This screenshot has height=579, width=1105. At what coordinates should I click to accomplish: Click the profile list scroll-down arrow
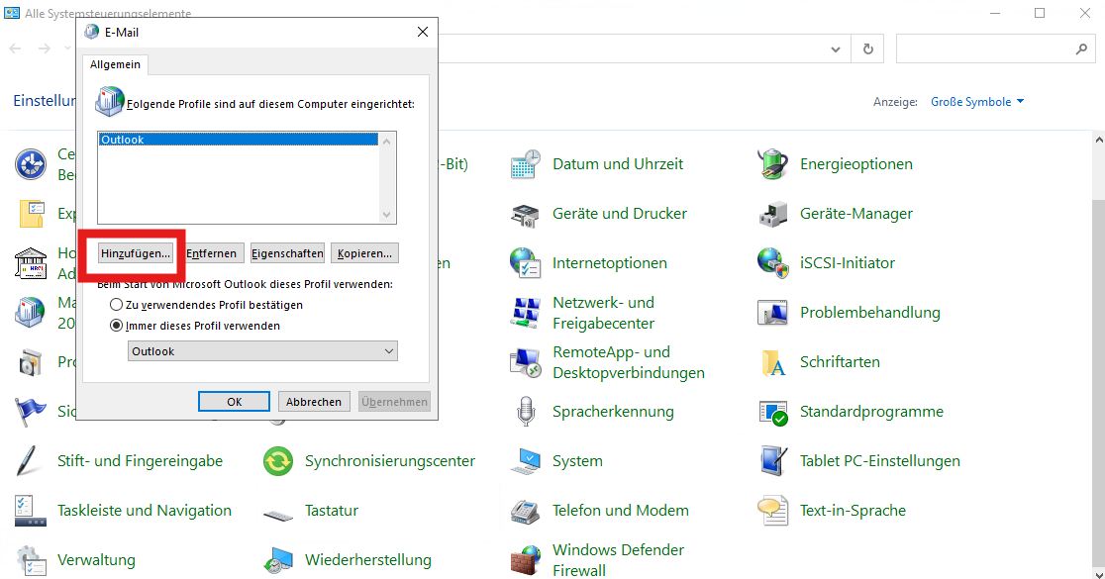pyautogui.click(x=386, y=214)
